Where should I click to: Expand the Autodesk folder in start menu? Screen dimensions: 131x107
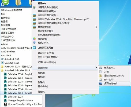[6, 55]
